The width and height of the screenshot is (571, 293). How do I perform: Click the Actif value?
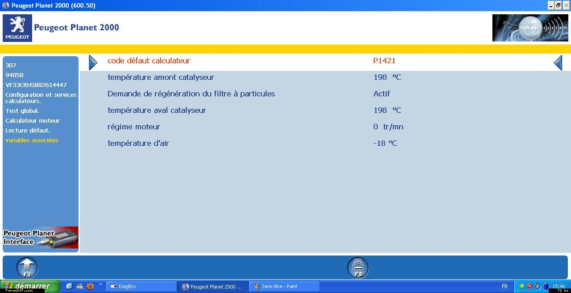(x=382, y=94)
